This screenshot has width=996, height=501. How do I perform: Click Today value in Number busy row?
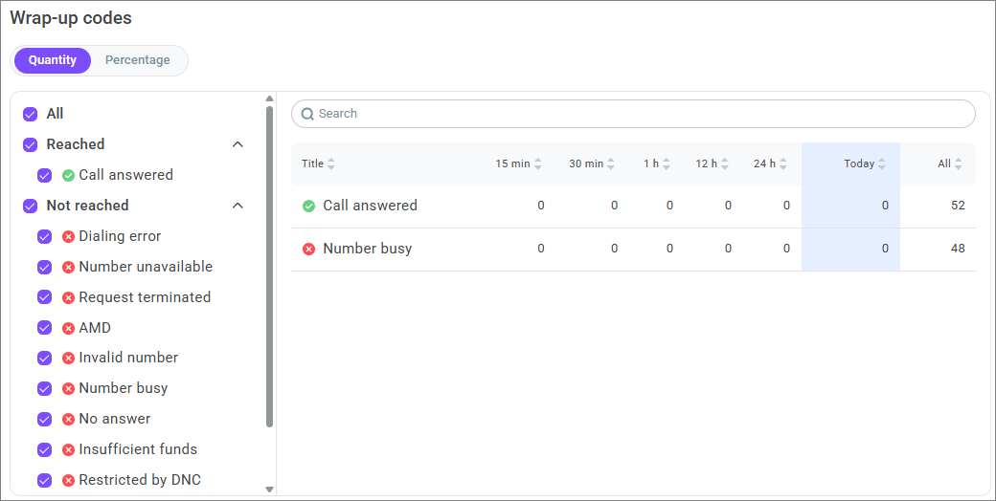pos(885,249)
